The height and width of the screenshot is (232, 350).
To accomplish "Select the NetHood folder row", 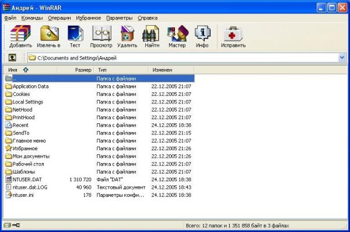I will tap(99, 110).
